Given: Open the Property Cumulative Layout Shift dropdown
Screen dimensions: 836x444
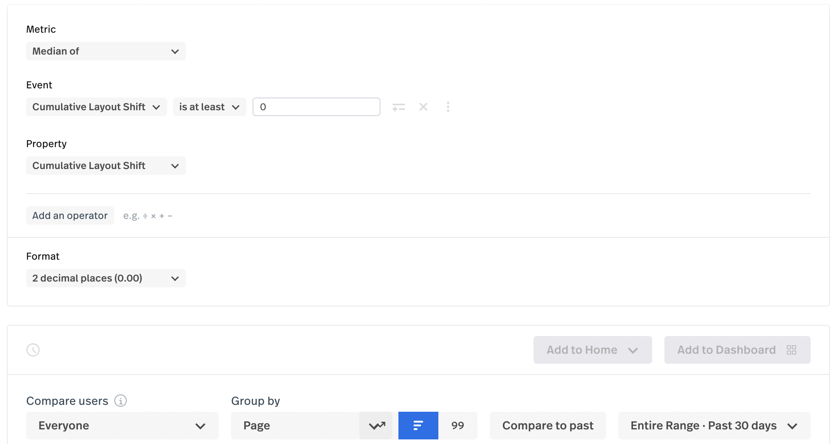Looking at the screenshot, I should pyautogui.click(x=106, y=166).
